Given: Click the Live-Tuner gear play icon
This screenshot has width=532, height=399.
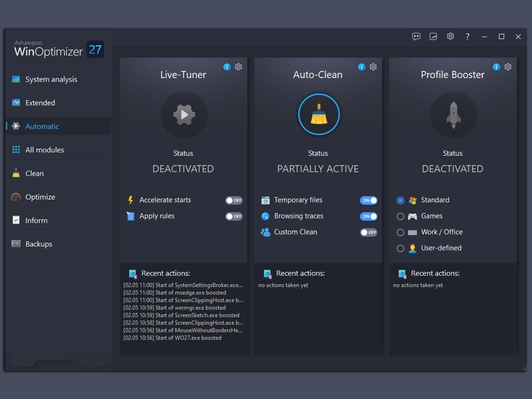Looking at the screenshot, I should tap(184, 115).
